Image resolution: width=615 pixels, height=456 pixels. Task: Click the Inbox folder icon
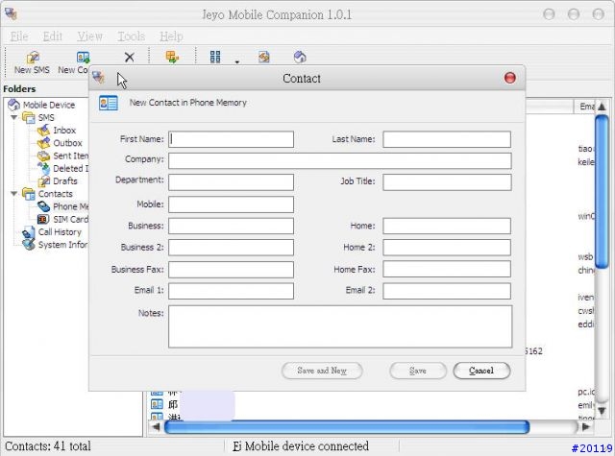click(43, 130)
